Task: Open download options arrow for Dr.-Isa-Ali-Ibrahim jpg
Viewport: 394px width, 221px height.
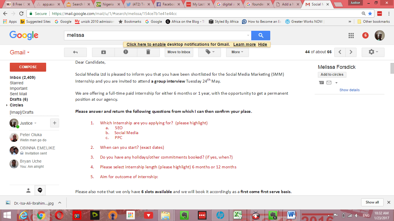Action: pyautogui.click(x=59, y=203)
